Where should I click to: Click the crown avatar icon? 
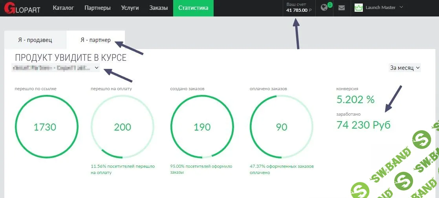(x=359, y=8)
